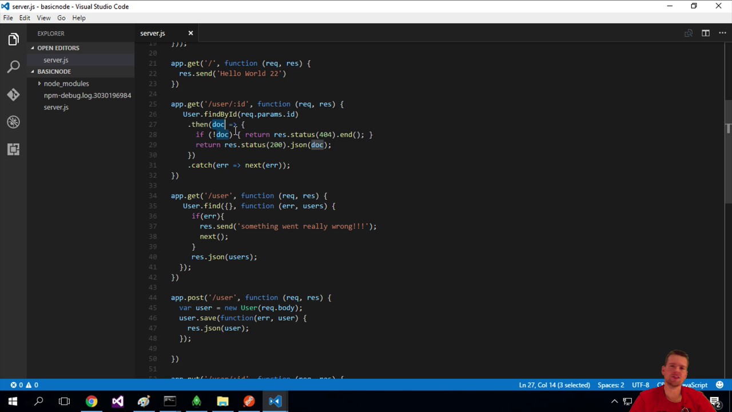
Task: Open Windows taskbar search
Action: point(38,402)
